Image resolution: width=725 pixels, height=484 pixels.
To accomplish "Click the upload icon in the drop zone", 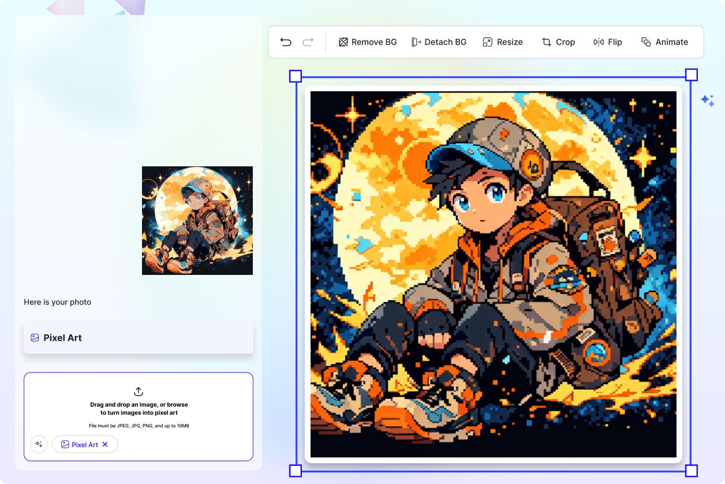I will click(x=139, y=392).
